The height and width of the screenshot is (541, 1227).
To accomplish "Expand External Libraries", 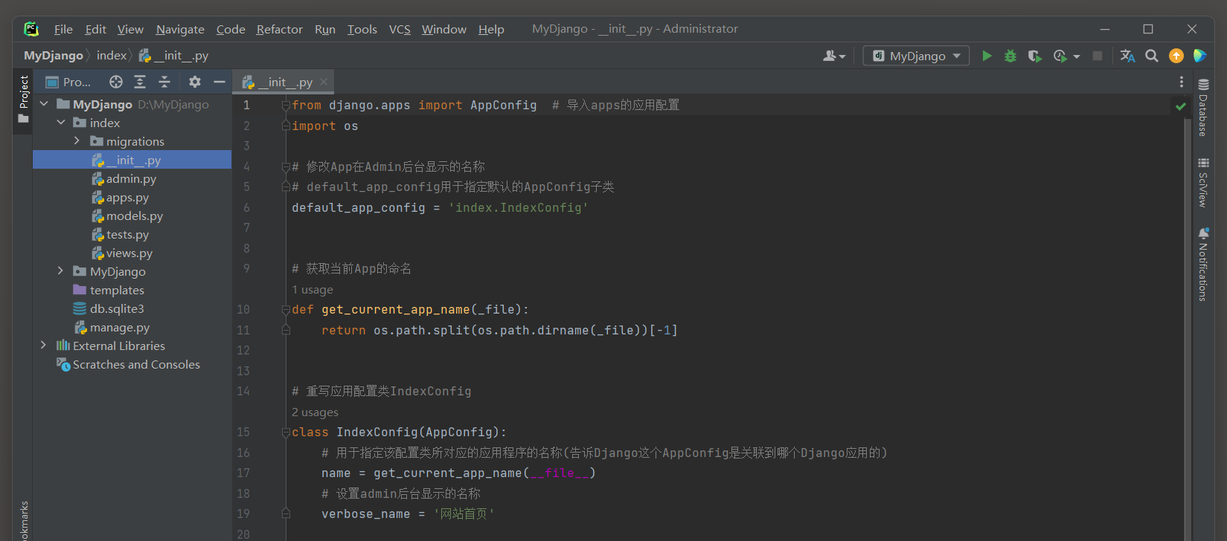I will pos(44,346).
